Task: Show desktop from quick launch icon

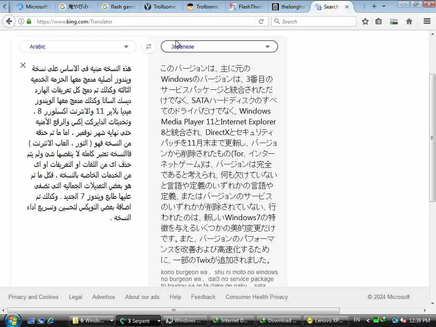Action: (x=31, y=321)
